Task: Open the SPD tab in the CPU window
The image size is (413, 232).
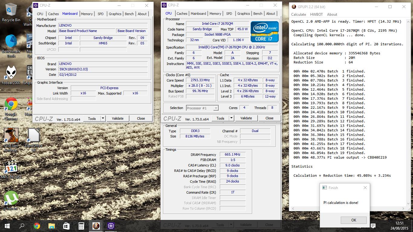Action: [229, 14]
